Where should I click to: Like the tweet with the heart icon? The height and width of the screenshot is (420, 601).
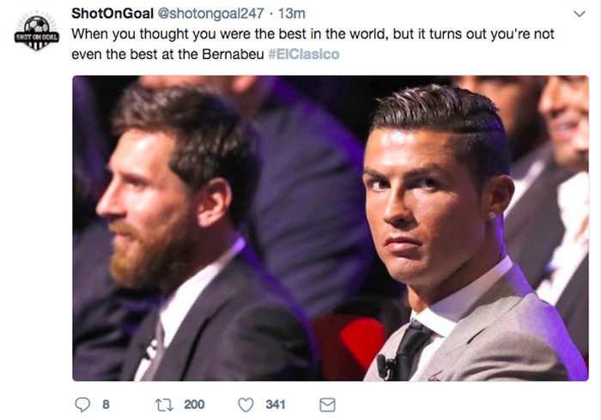coord(246,404)
